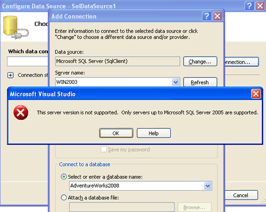Screen dimensions: 266x212
Task: Close the Configure Data Source window
Action: pyautogui.click(x=260, y=6)
